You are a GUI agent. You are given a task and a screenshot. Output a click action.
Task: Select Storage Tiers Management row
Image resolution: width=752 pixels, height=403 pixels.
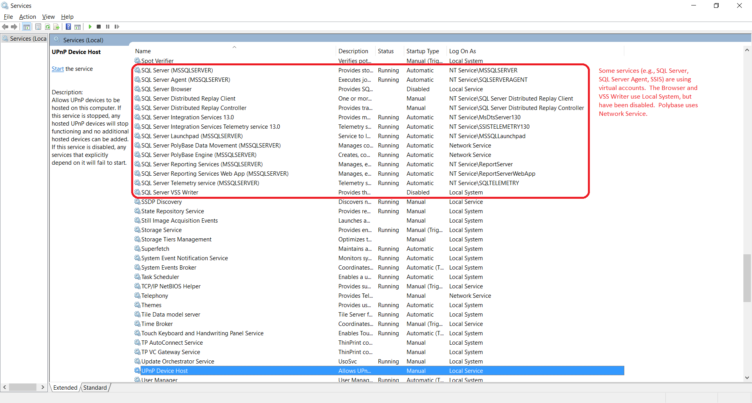(x=379, y=239)
